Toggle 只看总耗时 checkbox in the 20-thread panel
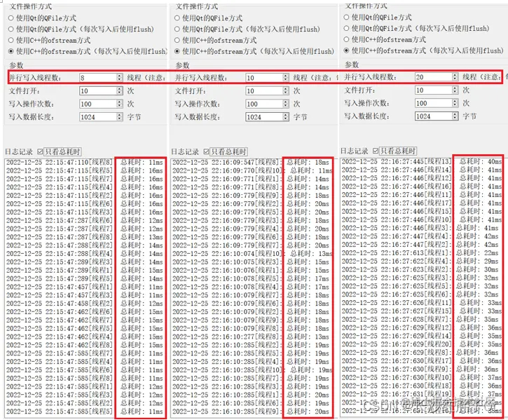Image resolution: width=508 pixels, height=420 pixels. (x=376, y=151)
